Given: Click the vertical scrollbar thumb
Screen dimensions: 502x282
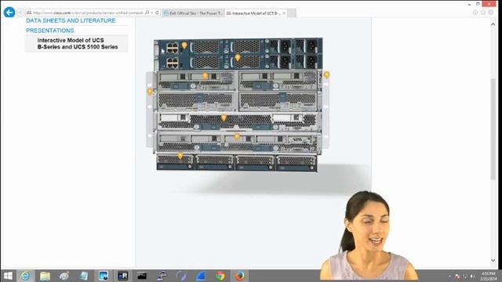Looking at the screenshot, I should coord(493,128).
